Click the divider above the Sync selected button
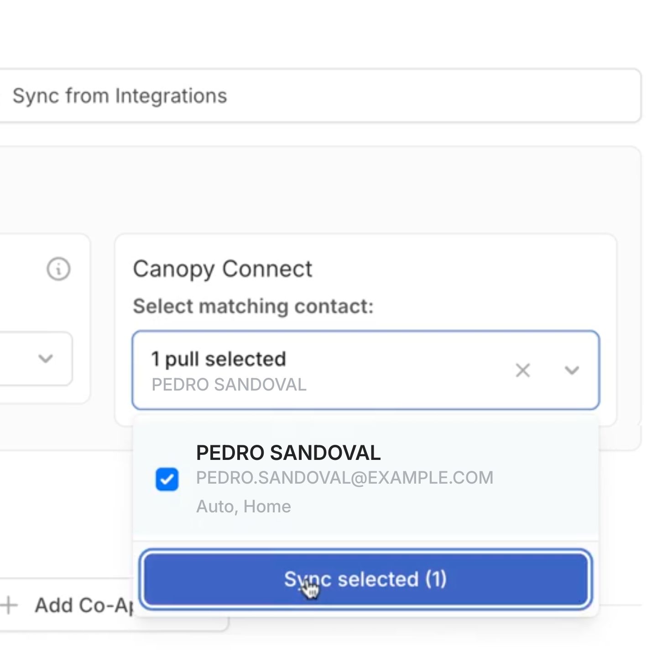Viewport: 657px width, 657px height. 365,541
